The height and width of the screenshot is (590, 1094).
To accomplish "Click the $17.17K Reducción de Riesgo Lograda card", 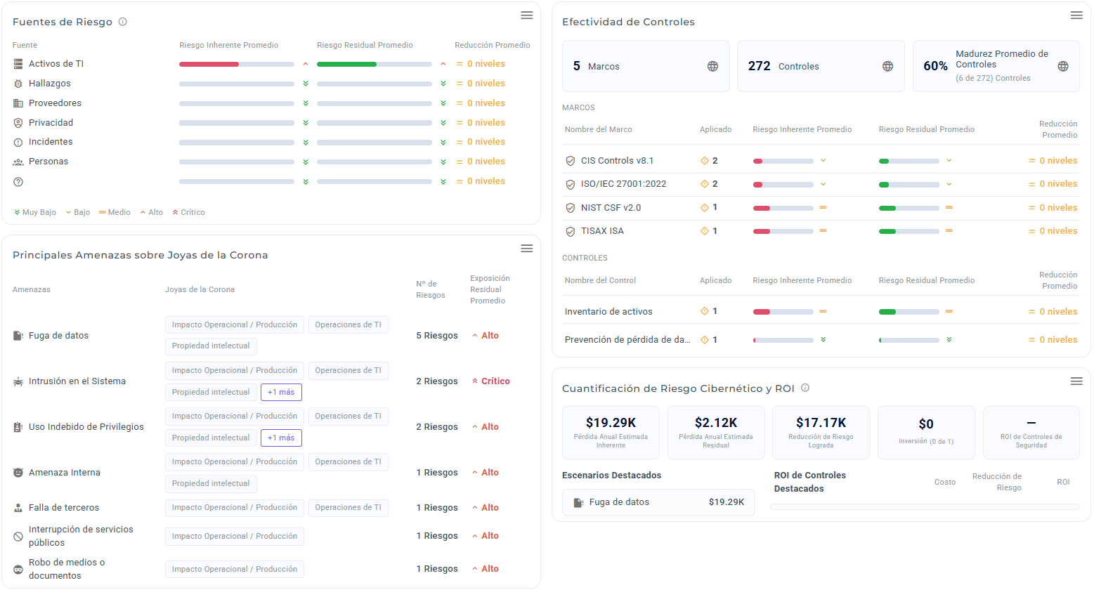I will [x=821, y=433].
